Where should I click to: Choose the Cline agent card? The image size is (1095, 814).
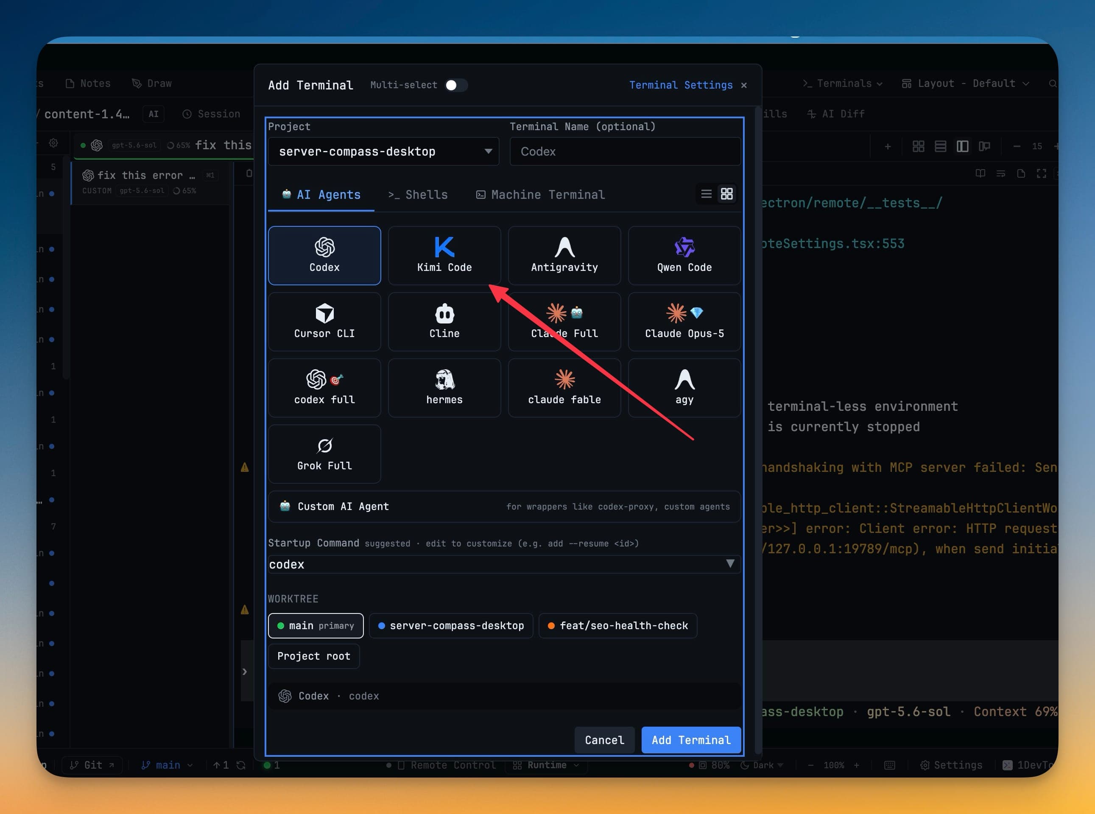coord(444,322)
